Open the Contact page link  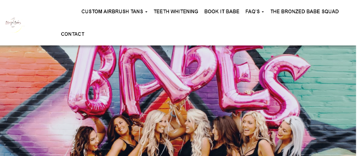click(72, 34)
